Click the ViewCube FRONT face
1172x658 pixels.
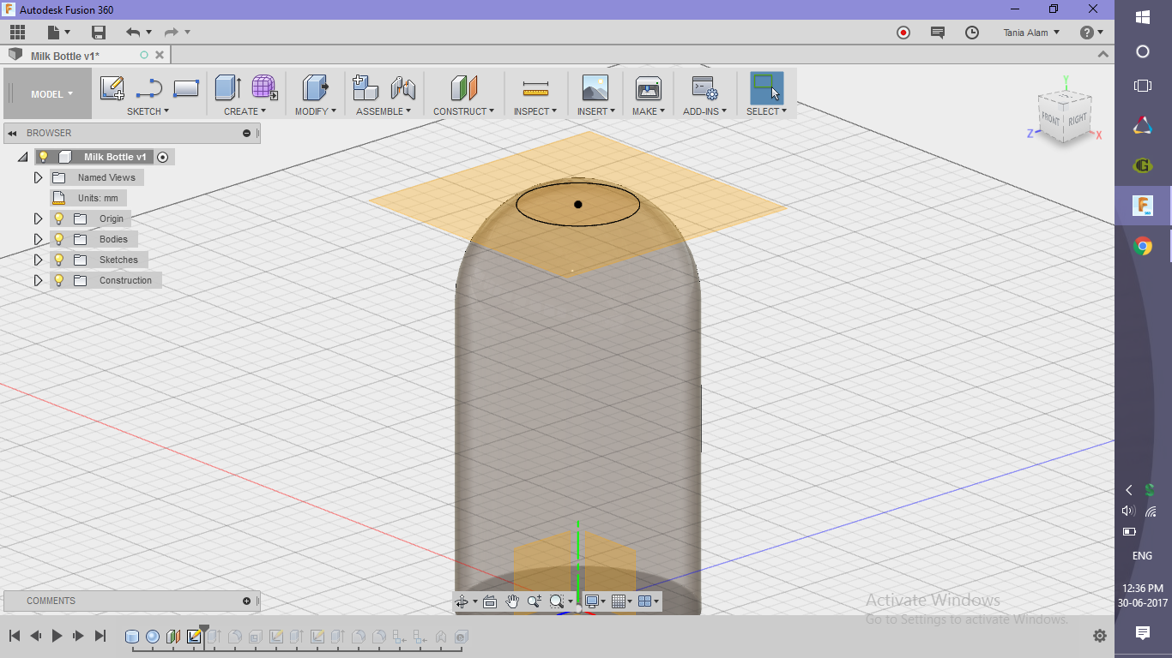click(x=1052, y=120)
